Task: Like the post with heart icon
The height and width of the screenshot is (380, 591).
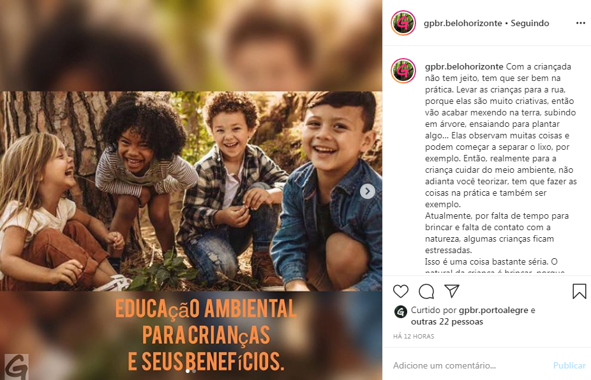Action: click(x=401, y=291)
